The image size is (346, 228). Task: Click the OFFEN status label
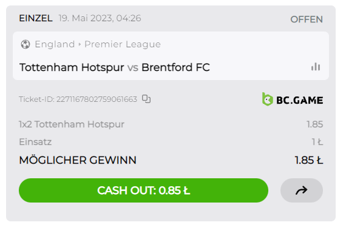point(307,19)
